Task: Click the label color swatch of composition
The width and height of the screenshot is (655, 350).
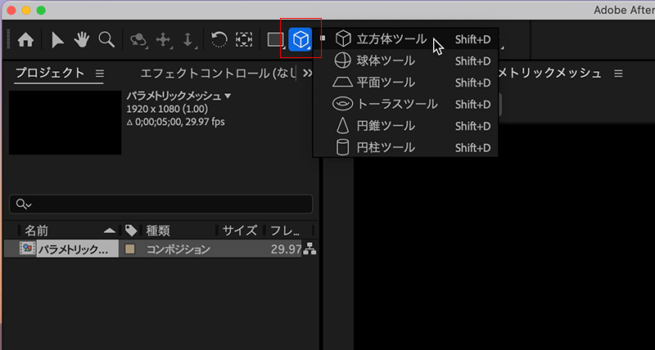Action: click(130, 249)
